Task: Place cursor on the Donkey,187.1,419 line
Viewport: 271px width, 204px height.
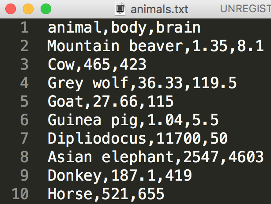Action: (119, 175)
